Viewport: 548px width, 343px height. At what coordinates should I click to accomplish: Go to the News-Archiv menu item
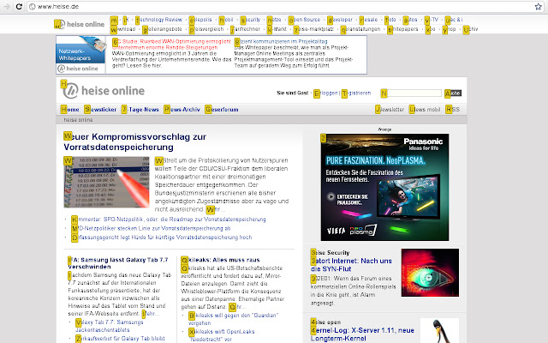[185, 110]
